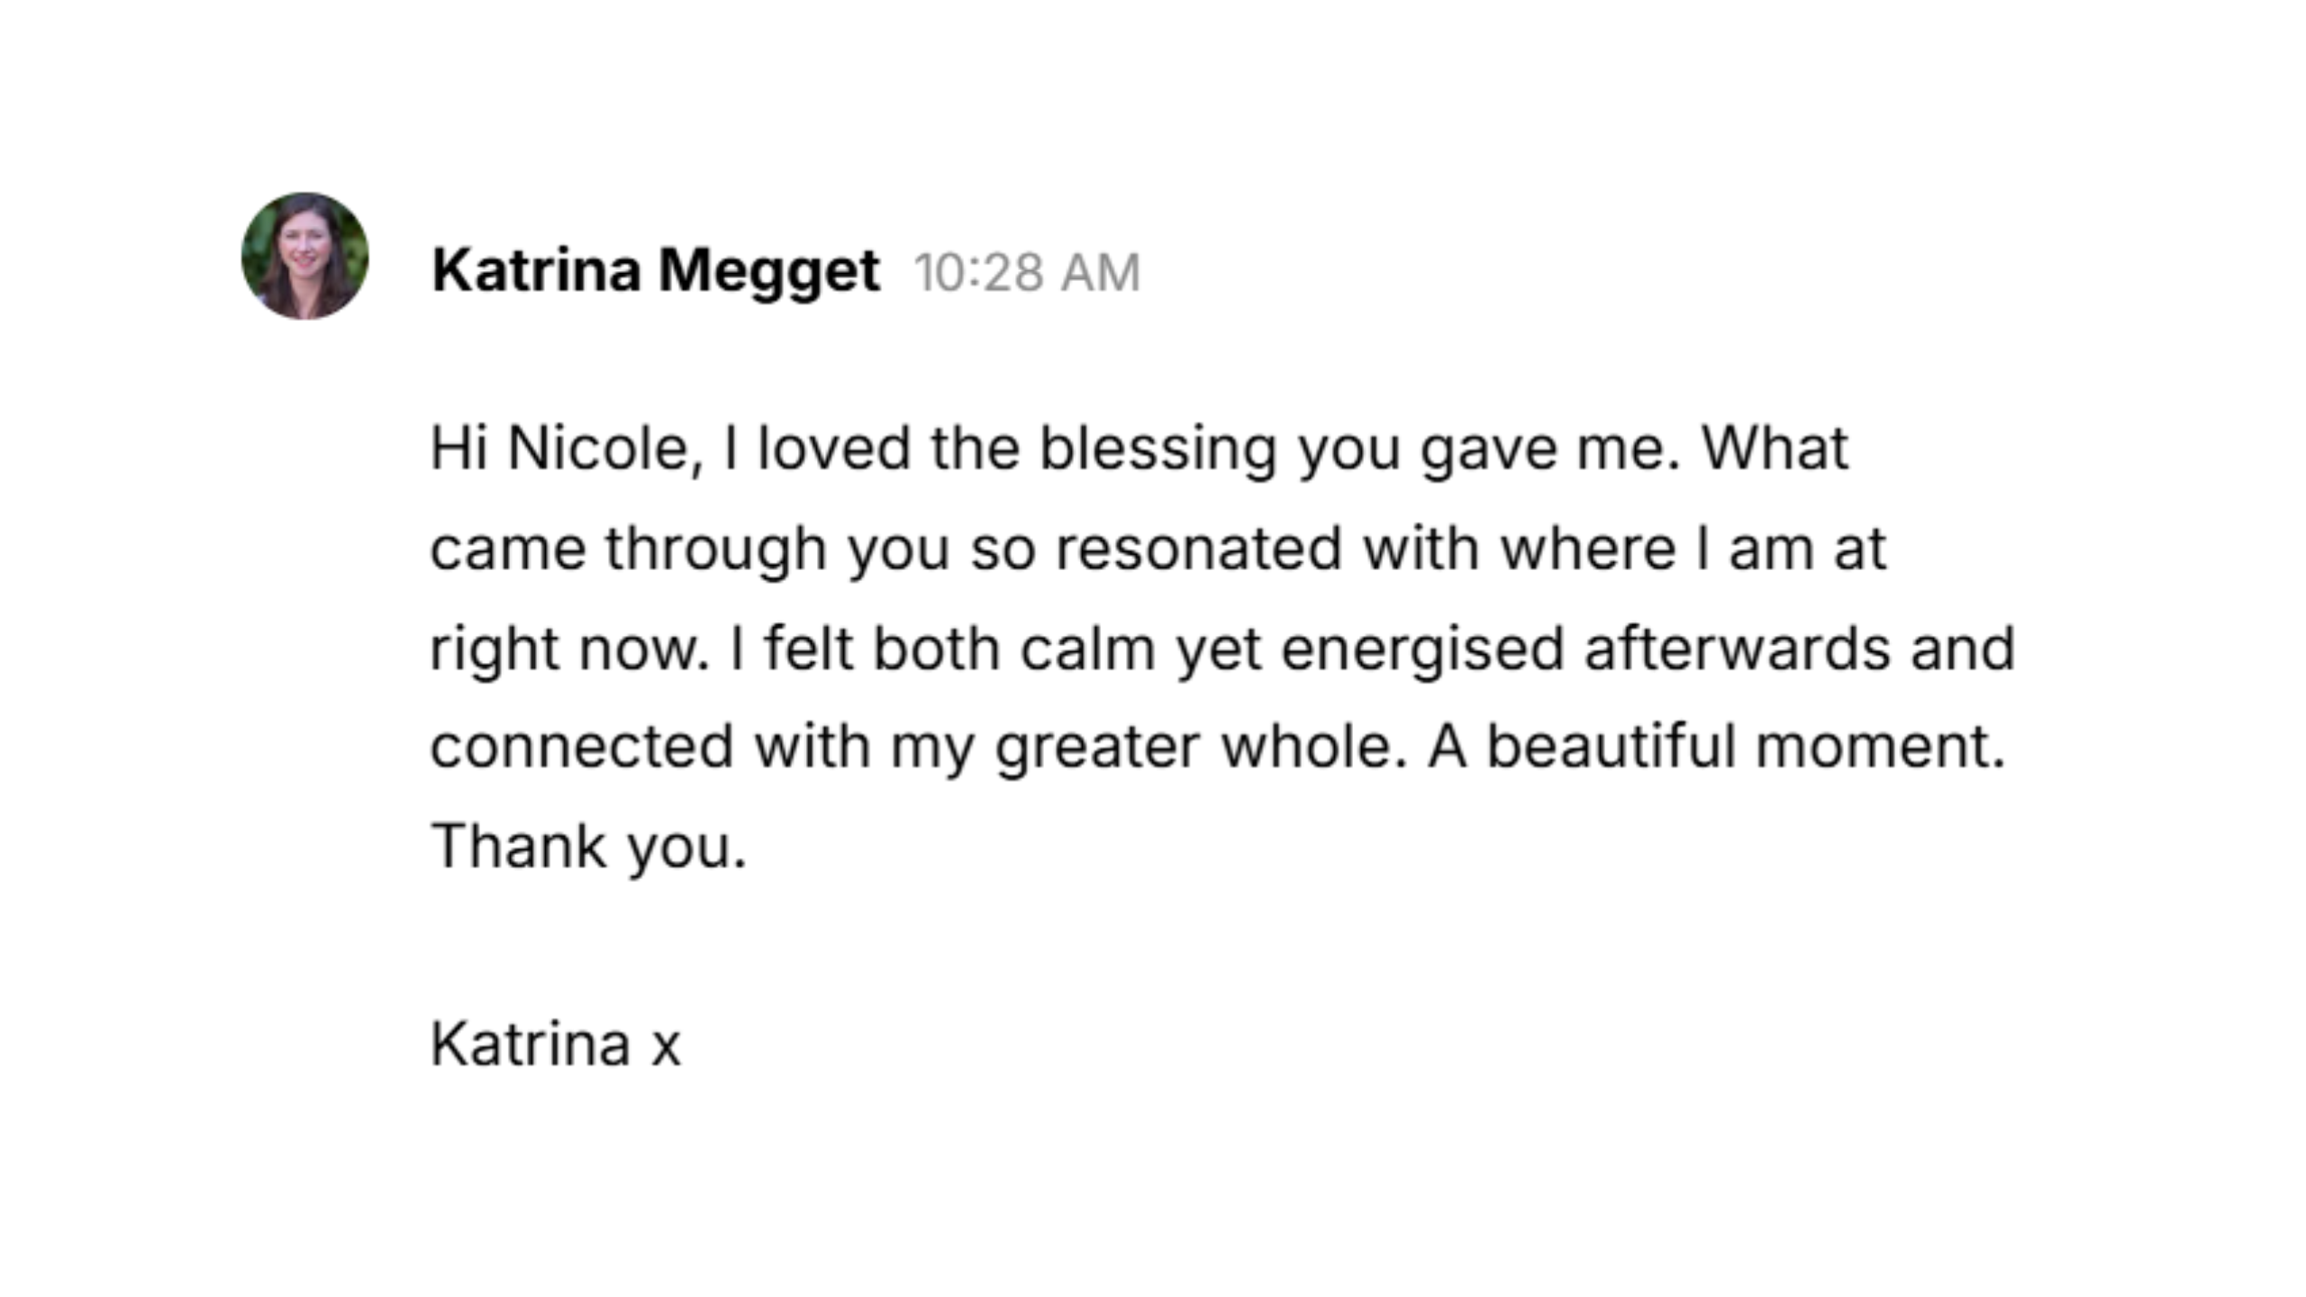
Task: Click the word 'blessing' in the message
Action: click(x=1158, y=449)
